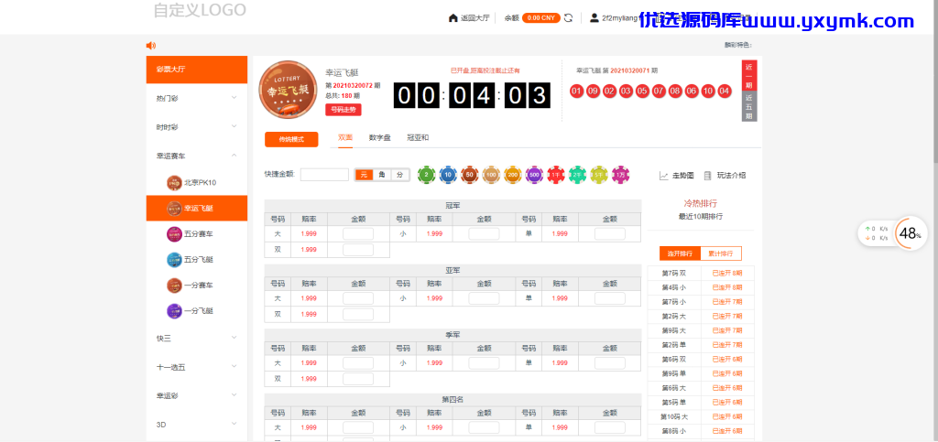Show 近五期 last five draws
The height and width of the screenshot is (442, 938).
749,106
